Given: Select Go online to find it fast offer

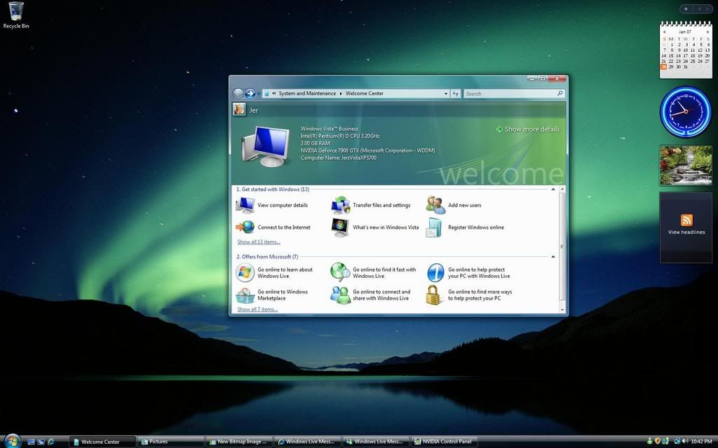Looking at the screenshot, I should [x=373, y=273].
